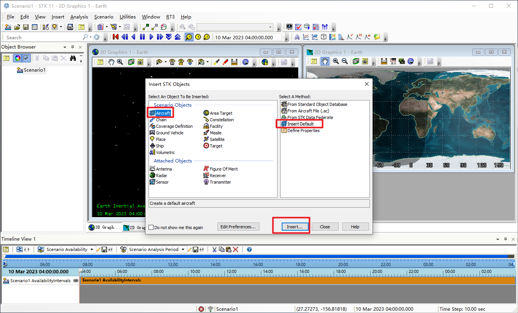518x313 pixels.
Task: Start animation playing forward
Action: coord(151,37)
